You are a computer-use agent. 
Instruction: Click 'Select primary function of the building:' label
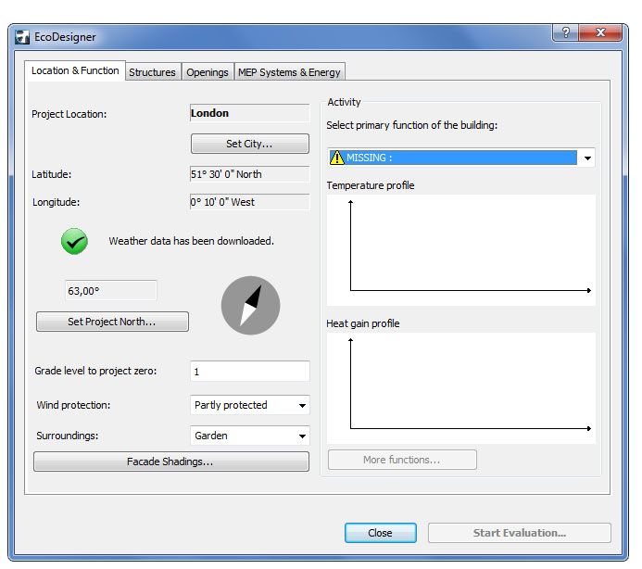pos(412,125)
